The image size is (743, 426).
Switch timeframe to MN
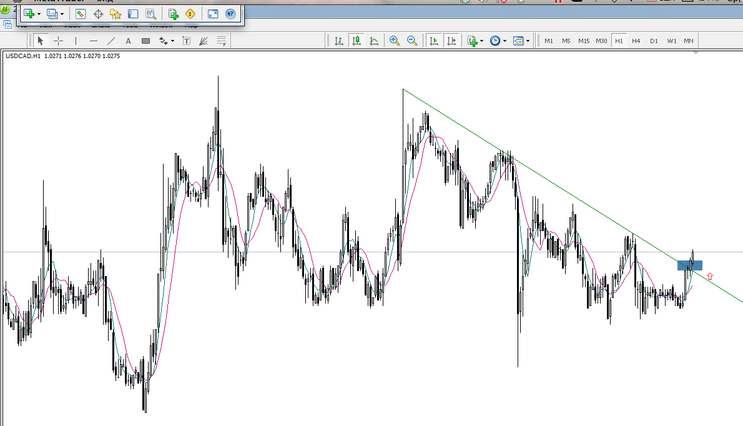[689, 41]
